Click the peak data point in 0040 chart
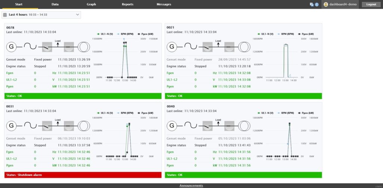This screenshot has width=383, height=188. pyautogui.click(x=289, y=124)
